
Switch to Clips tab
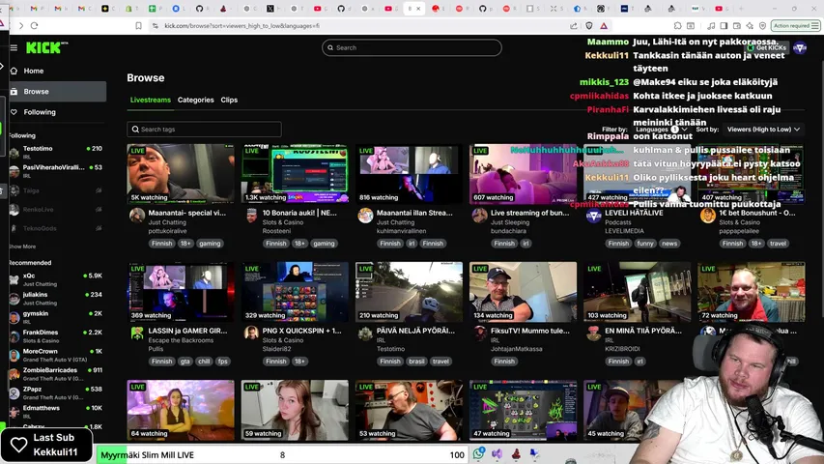(229, 100)
